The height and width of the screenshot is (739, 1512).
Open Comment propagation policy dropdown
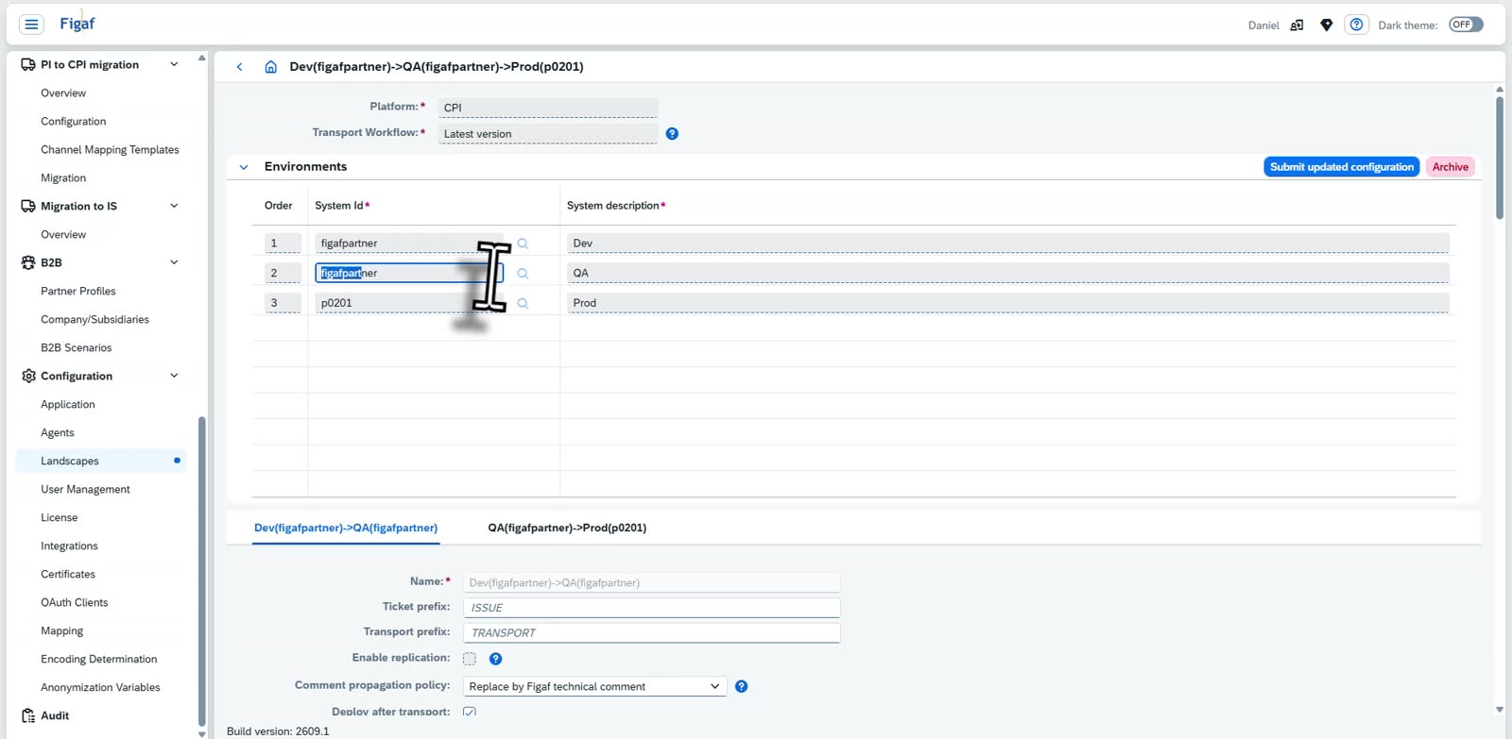(594, 687)
